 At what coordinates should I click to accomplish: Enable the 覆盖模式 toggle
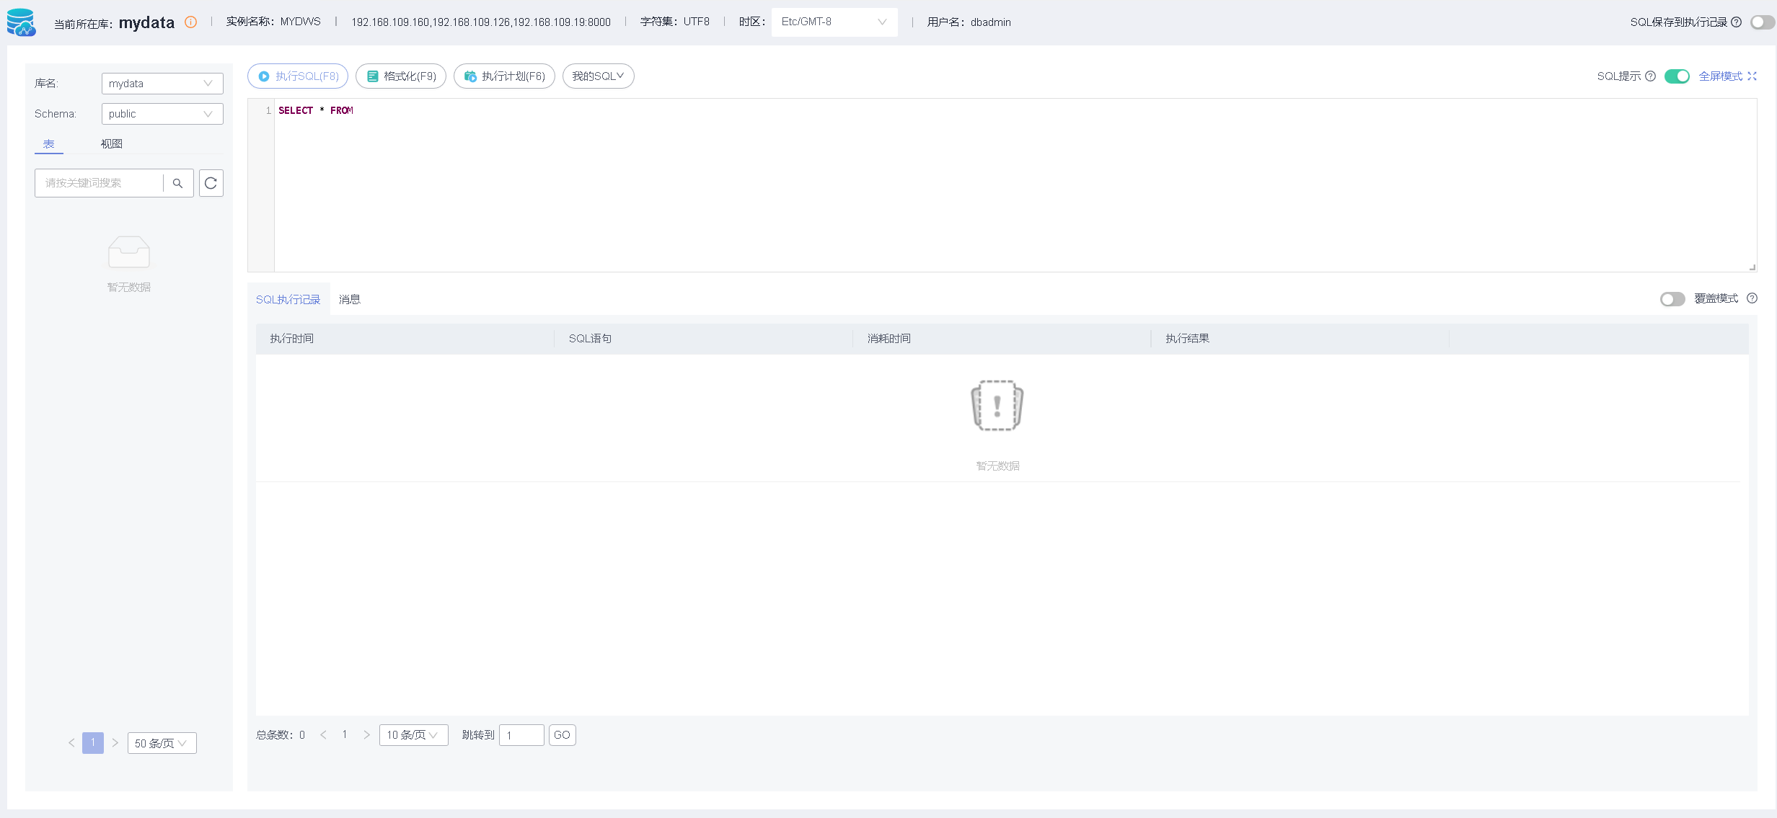(1672, 299)
